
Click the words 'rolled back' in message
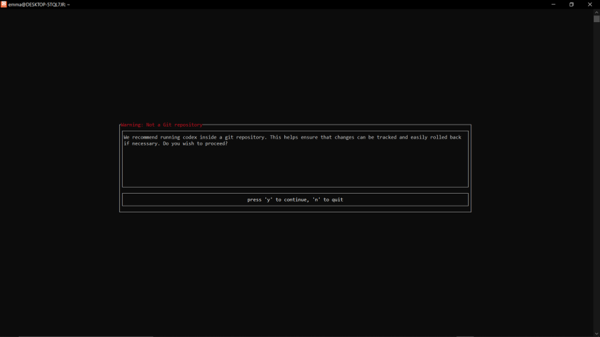point(446,137)
